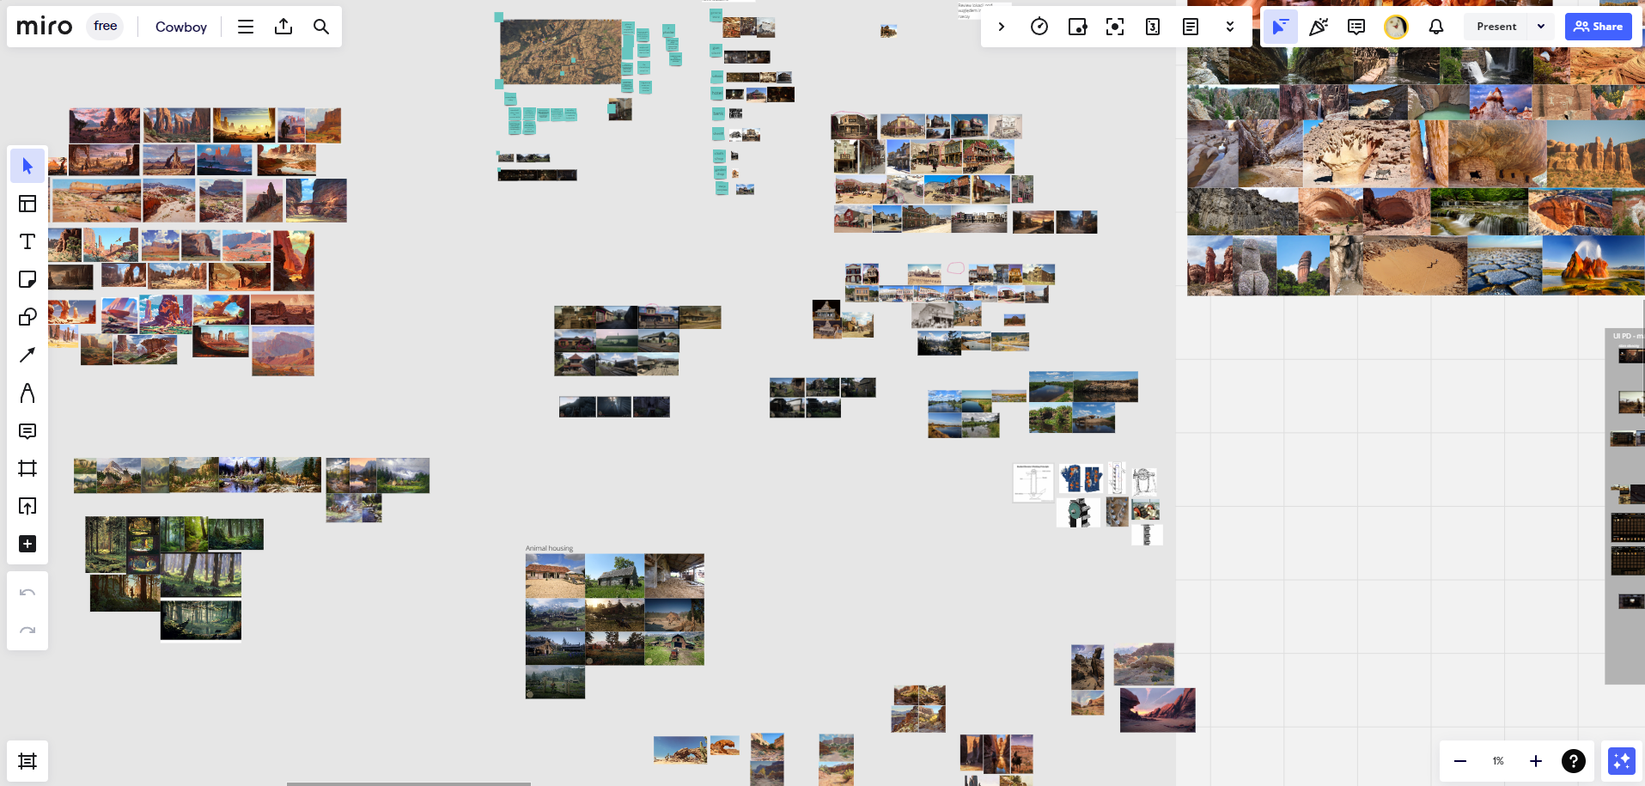Screen dimensions: 1645x786
Task: Click the Share button
Action: point(1598,27)
